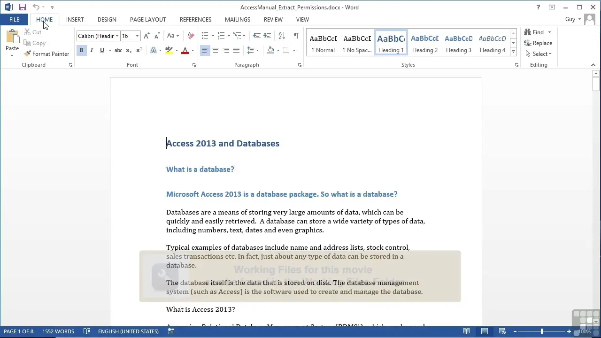
Task: Justify the paragraph text
Action: (236, 50)
